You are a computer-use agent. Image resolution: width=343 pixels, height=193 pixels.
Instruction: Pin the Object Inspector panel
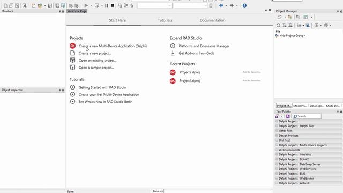59,90
